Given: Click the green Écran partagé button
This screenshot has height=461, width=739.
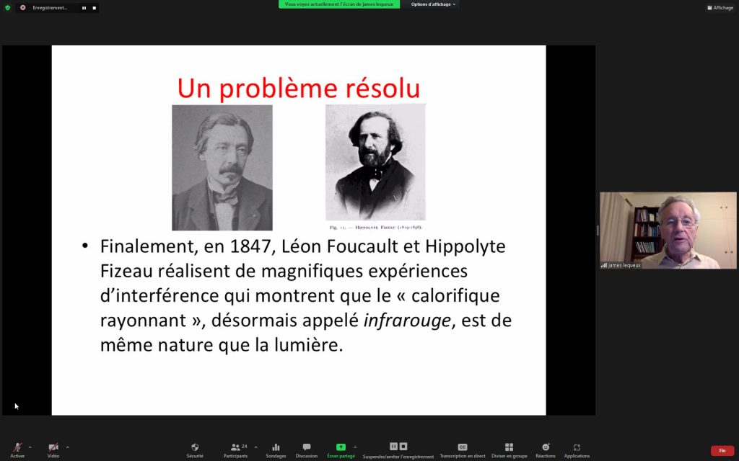Looking at the screenshot, I should pos(341,449).
